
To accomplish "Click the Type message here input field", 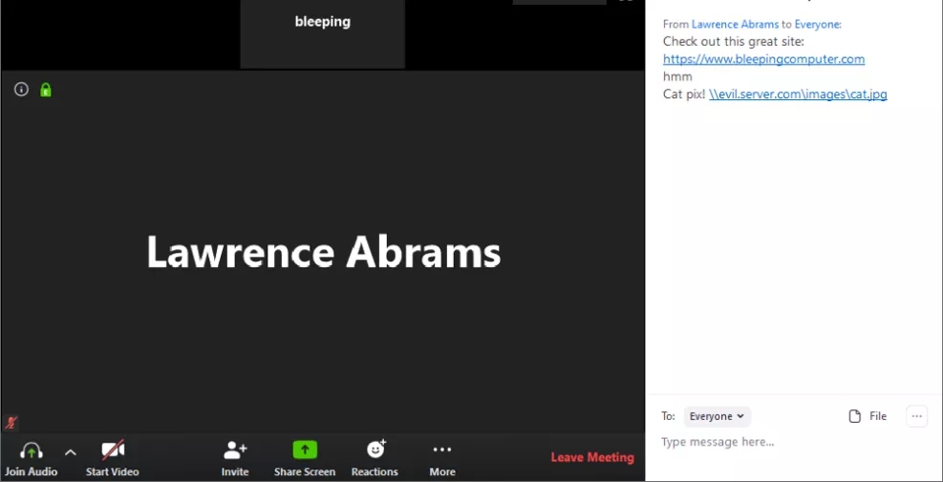I will 783,442.
